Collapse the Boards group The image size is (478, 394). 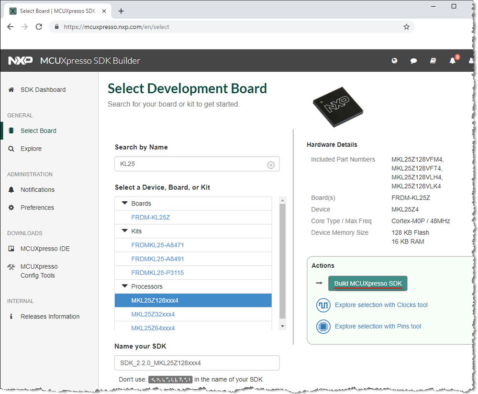(x=124, y=203)
